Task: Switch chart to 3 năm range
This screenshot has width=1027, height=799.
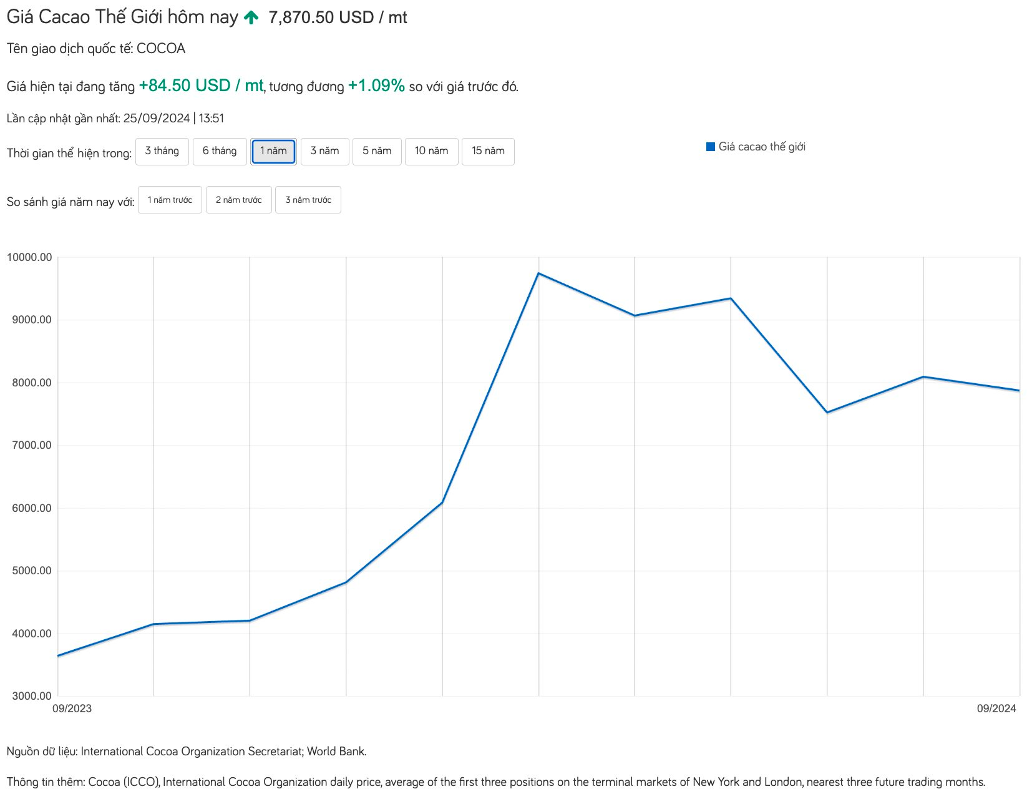Action: 324,151
